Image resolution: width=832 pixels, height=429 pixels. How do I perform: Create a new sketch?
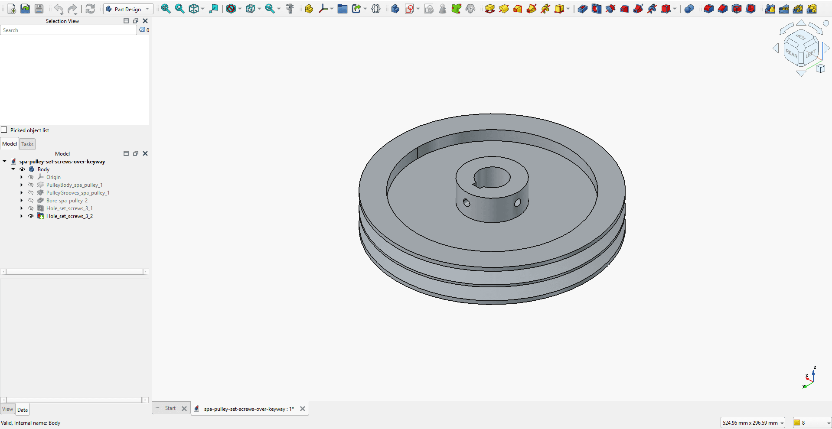point(409,9)
